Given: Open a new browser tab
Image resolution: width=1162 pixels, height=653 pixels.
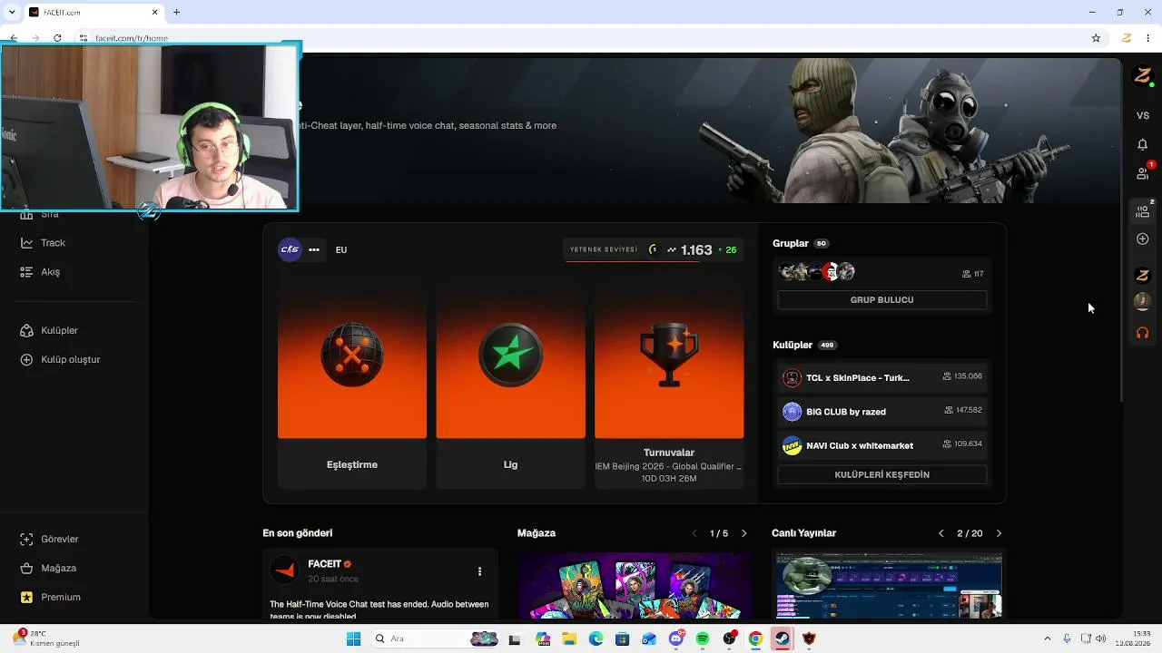Looking at the screenshot, I should coord(176,12).
